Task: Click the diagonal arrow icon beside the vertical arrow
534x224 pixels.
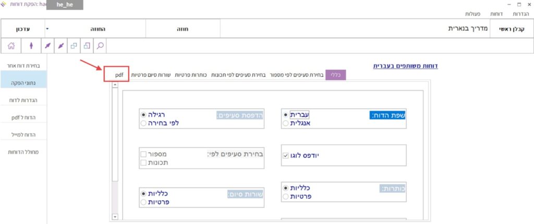Action: click(x=47, y=46)
